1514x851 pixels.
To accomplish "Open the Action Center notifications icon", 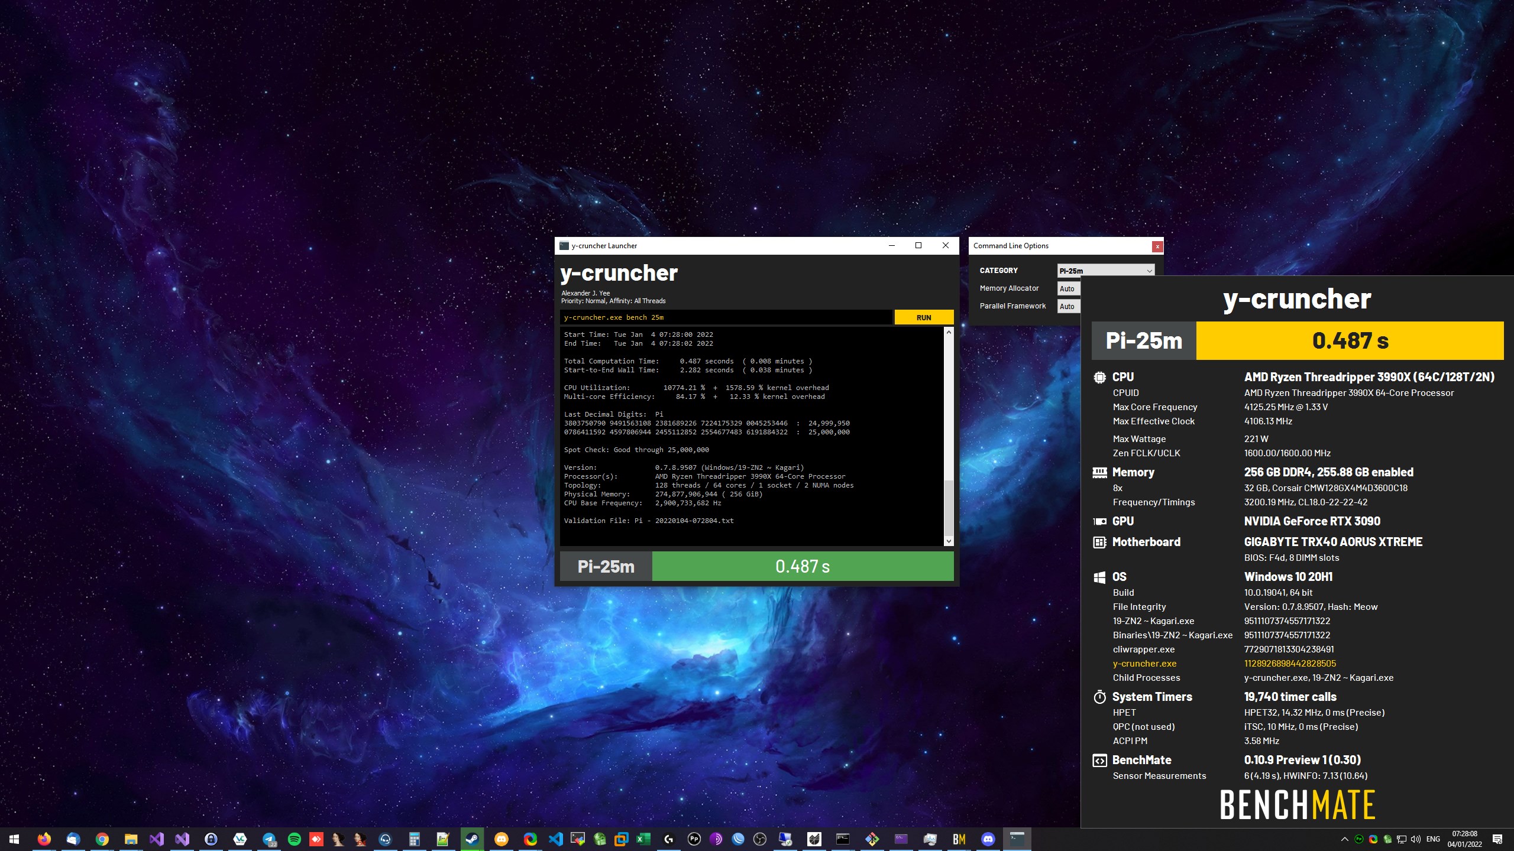I will click(x=1497, y=839).
